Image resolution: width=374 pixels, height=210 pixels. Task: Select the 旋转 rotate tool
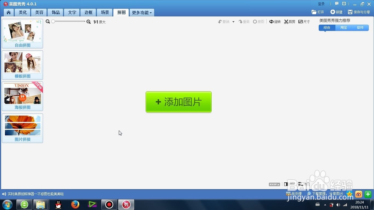coord(275,22)
